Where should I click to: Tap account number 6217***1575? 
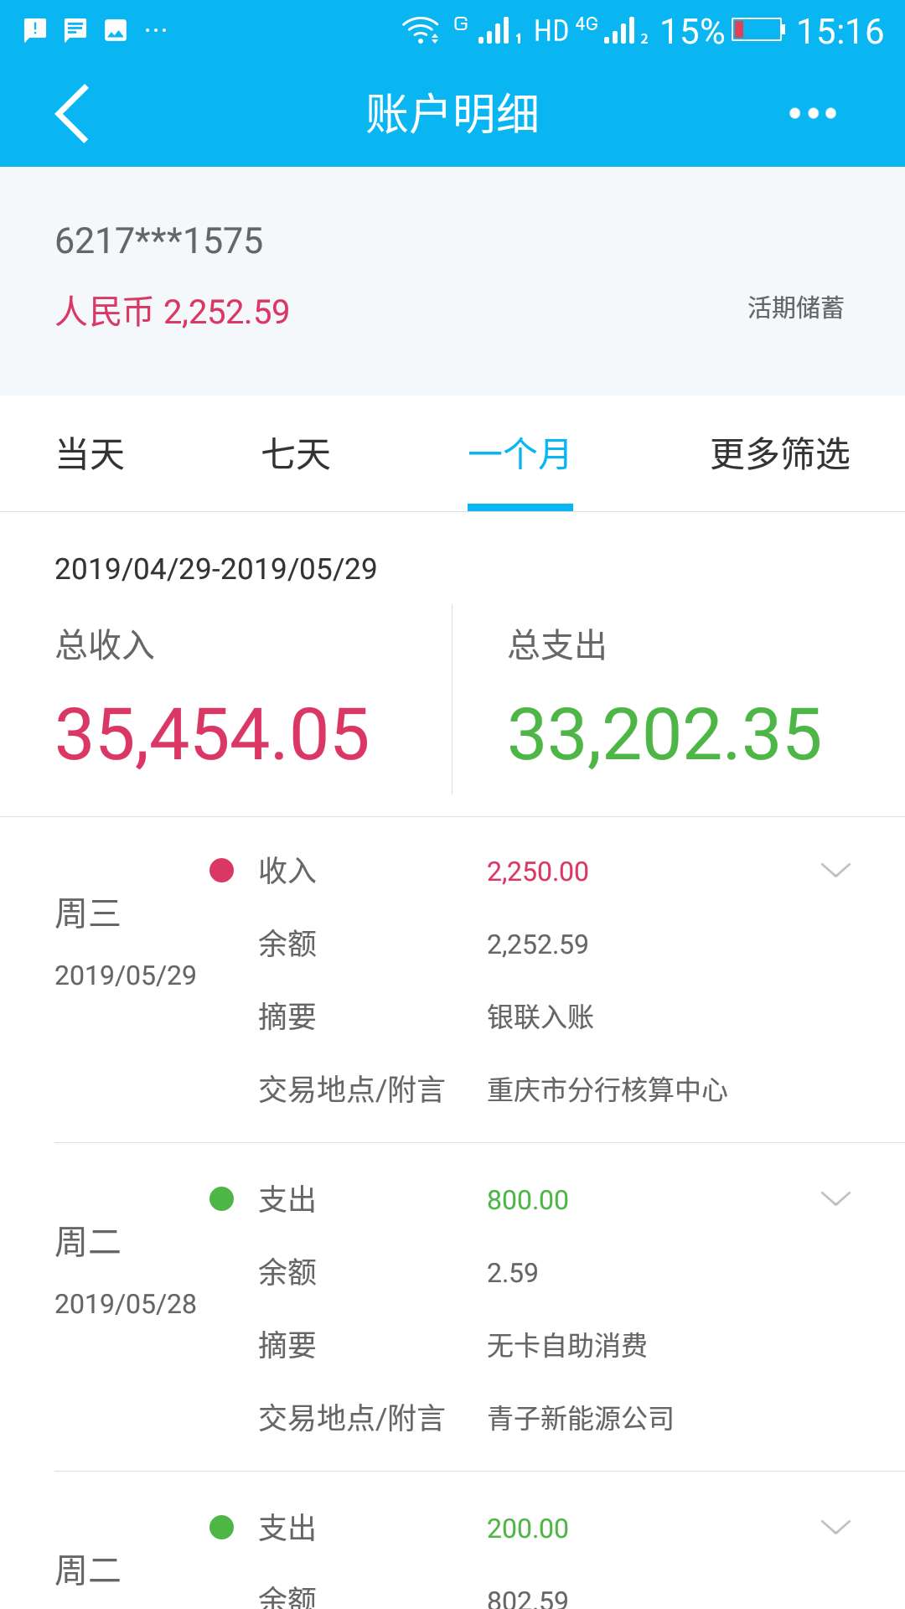pos(159,241)
